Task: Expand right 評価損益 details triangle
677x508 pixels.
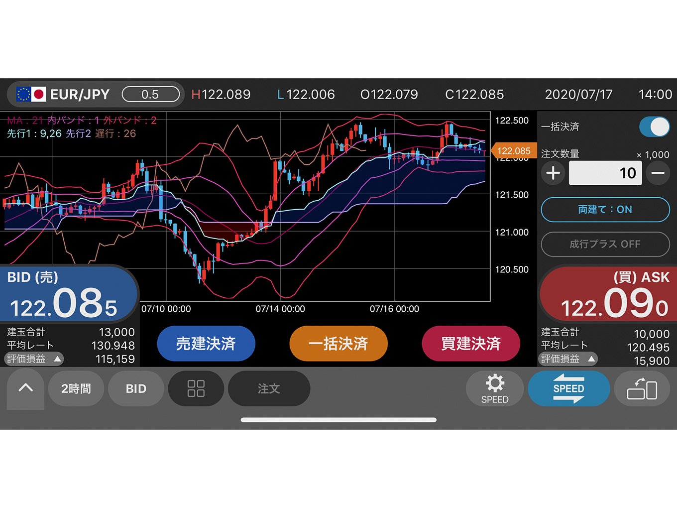Action: pos(591,359)
